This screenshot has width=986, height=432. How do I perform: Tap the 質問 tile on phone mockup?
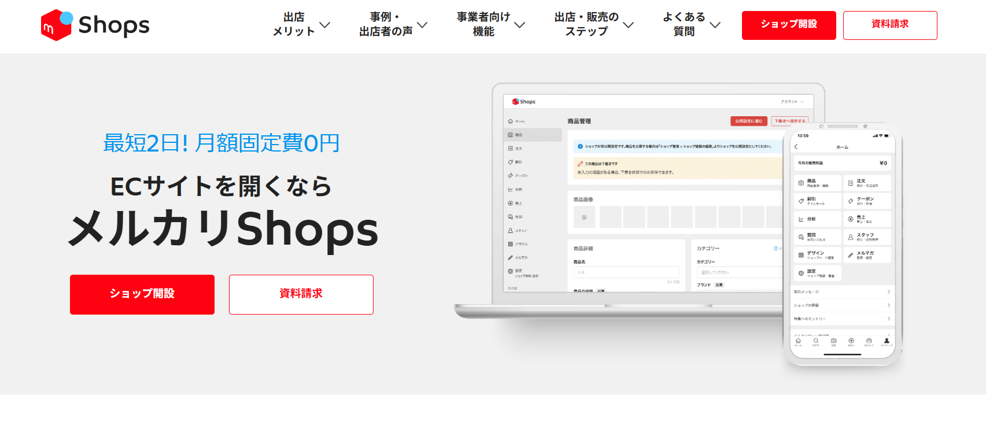pos(817,237)
